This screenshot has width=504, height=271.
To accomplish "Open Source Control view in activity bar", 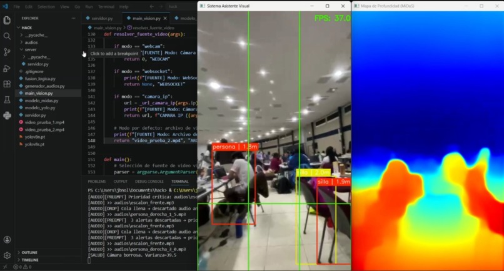I will pos(7,52).
